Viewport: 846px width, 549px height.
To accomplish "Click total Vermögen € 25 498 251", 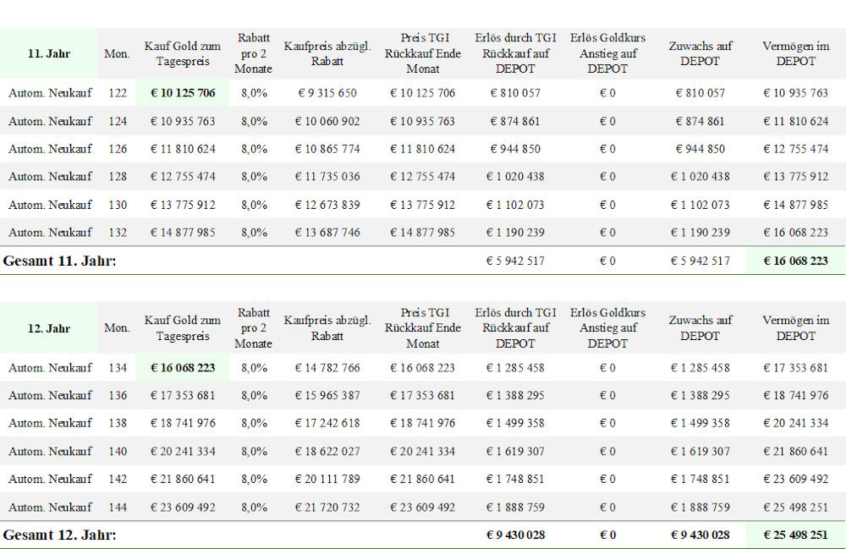I will pyautogui.click(x=795, y=535).
